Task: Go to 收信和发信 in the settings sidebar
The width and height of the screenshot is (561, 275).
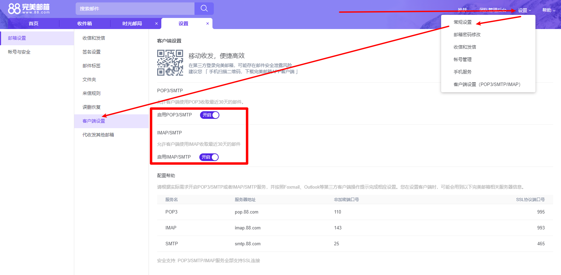Action: coord(111,38)
